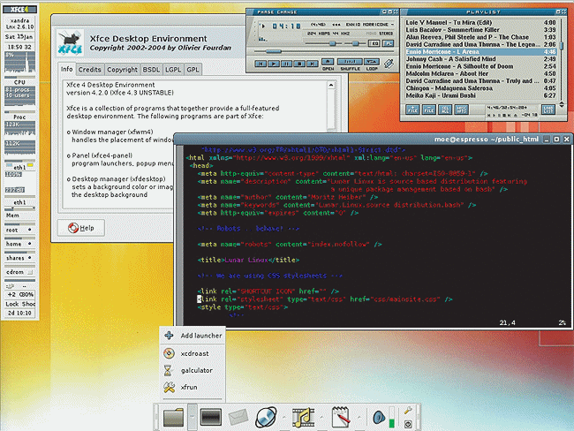The width and height of the screenshot is (574, 431).
Task: Open the terminal launcher on panel
Action: click(211, 417)
